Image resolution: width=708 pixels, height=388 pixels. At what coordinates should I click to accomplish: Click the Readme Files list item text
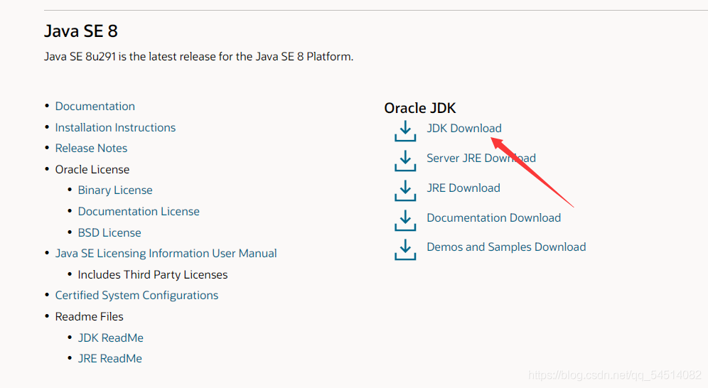pos(89,316)
